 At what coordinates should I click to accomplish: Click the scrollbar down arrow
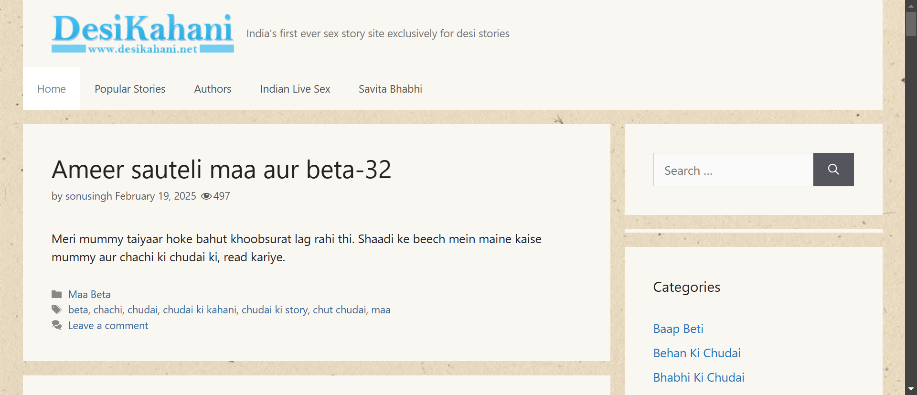(911, 389)
